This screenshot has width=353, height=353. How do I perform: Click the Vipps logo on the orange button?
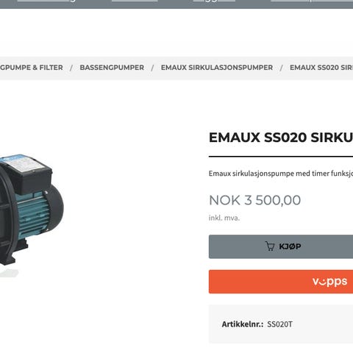click(329, 282)
